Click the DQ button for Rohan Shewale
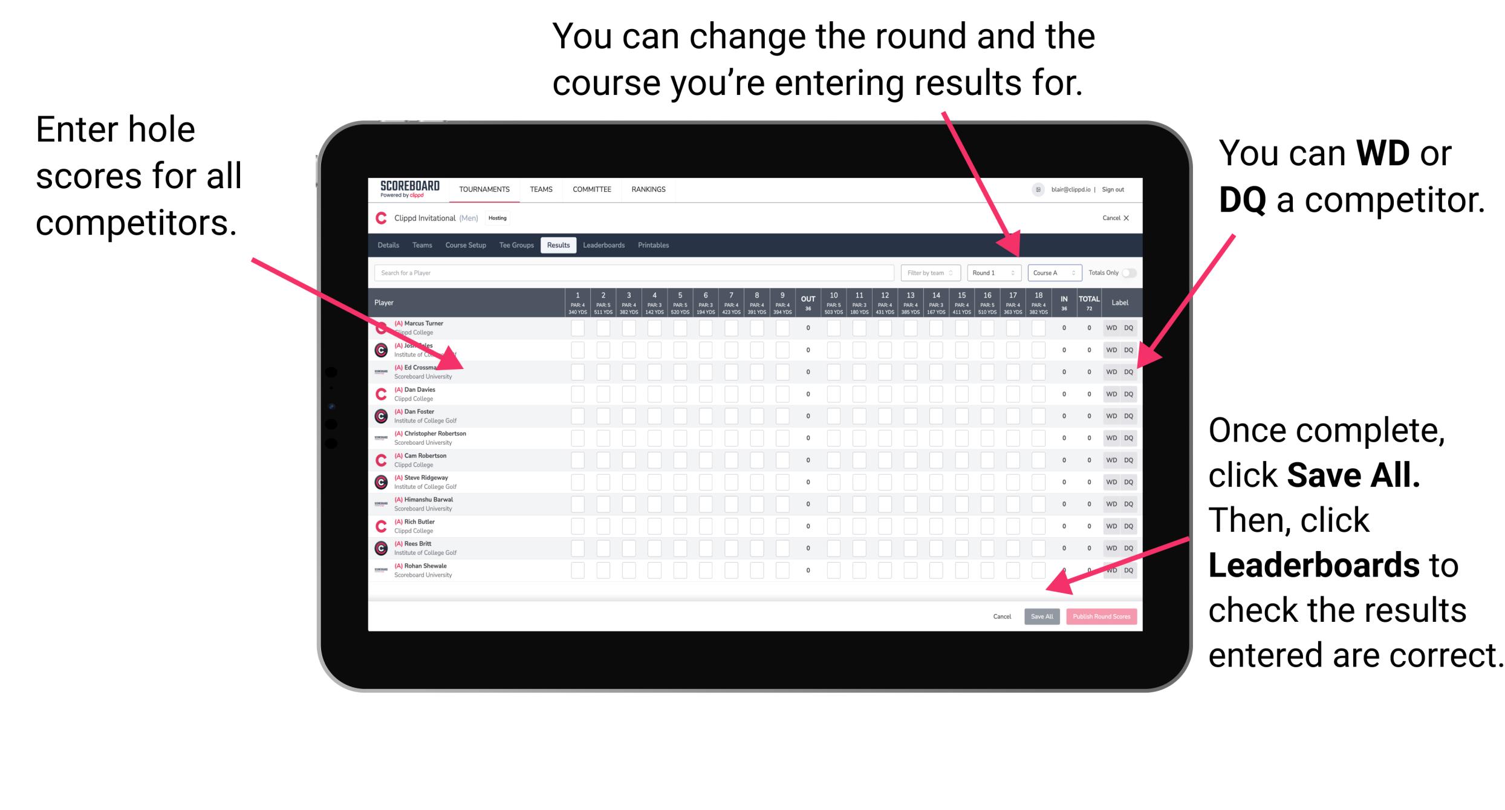Screen dimensions: 1505x810 tap(1127, 570)
